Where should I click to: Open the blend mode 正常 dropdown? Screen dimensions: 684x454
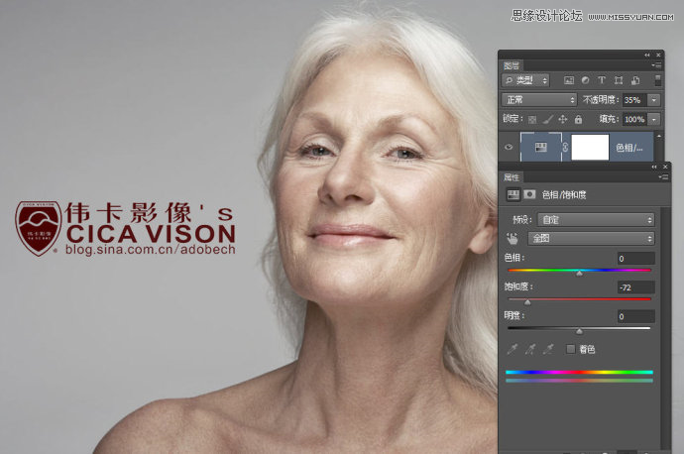pyautogui.click(x=539, y=100)
